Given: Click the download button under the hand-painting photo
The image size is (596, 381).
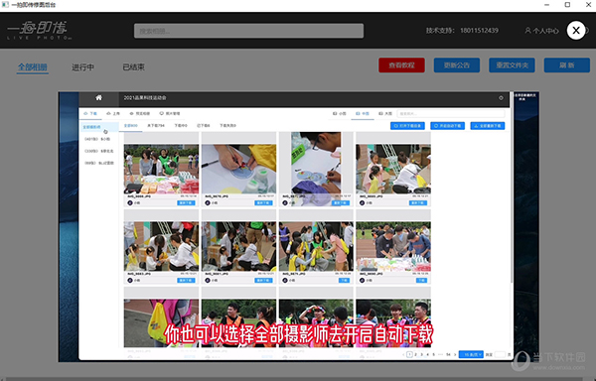Looking at the screenshot, I should point(264,203).
